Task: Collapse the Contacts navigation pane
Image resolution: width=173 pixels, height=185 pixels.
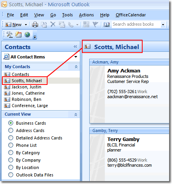Action: click(75, 47)
